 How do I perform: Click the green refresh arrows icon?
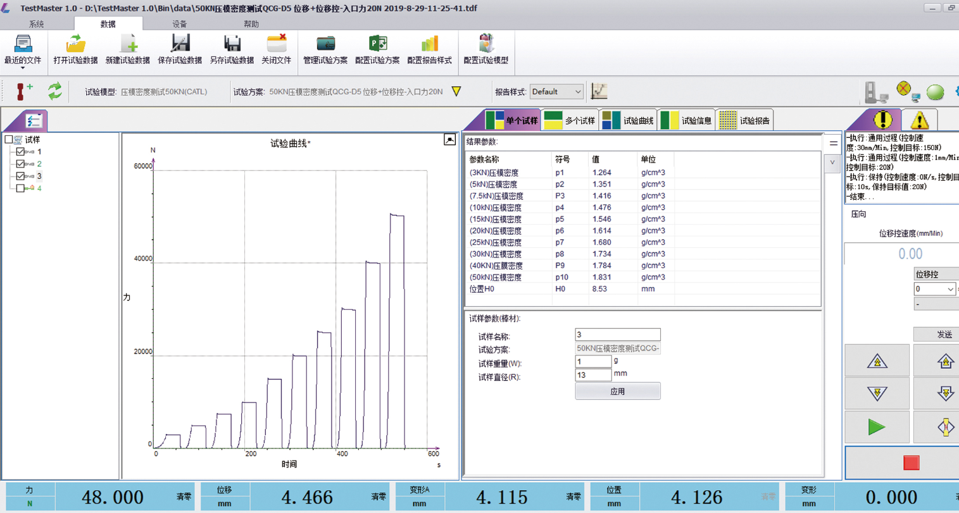(x=54, y=91)
